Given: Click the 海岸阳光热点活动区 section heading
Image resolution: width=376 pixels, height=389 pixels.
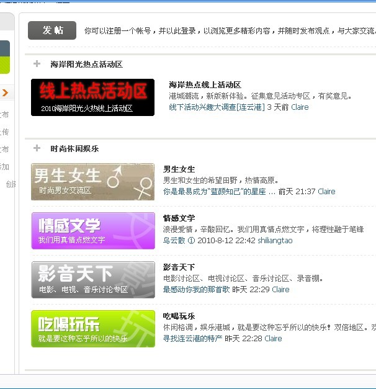Looking at the screenshot, I should (87, 65).
